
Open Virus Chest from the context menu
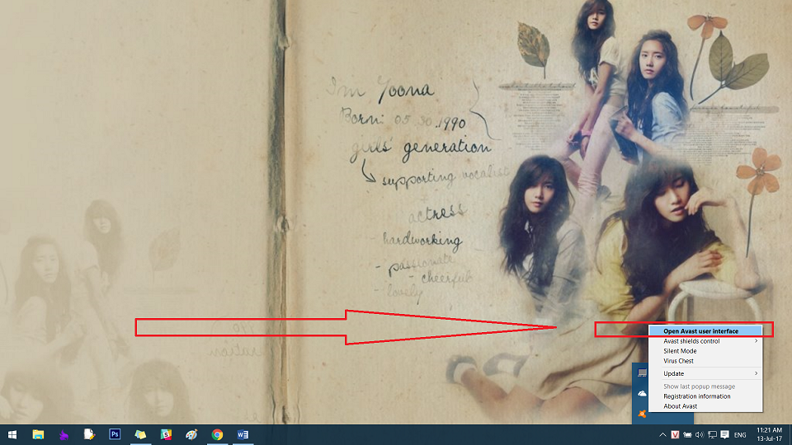pos(678,361)
